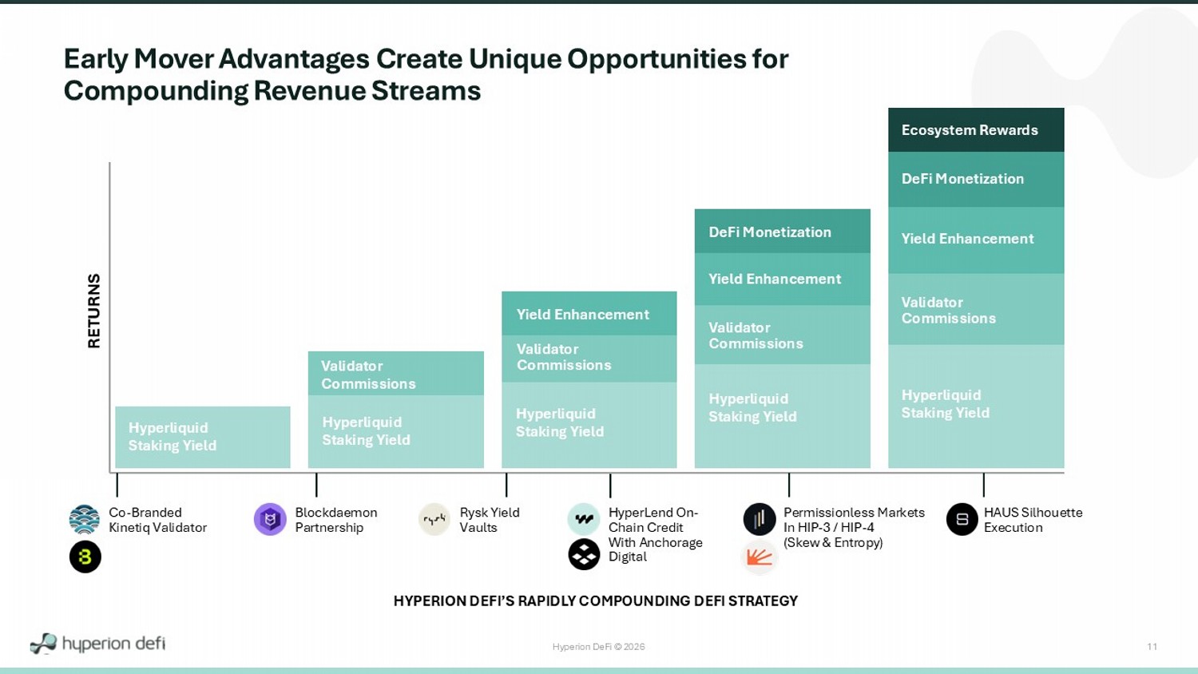Click the Anchorage Digital logo icon
1198x674 pixels.
tap(584, 554)
